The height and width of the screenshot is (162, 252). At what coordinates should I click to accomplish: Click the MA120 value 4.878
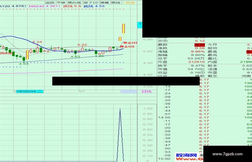(19, 6)
